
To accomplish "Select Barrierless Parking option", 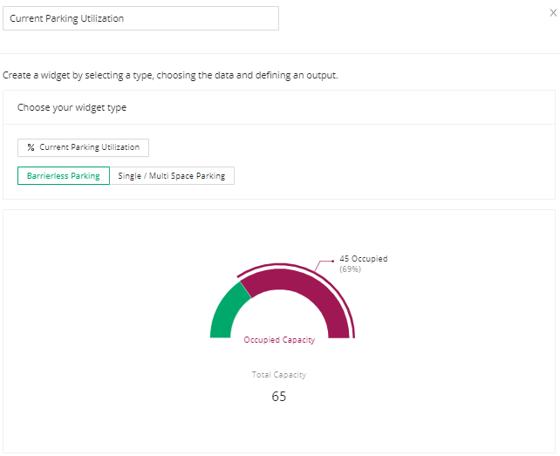I will coord(64,176).
